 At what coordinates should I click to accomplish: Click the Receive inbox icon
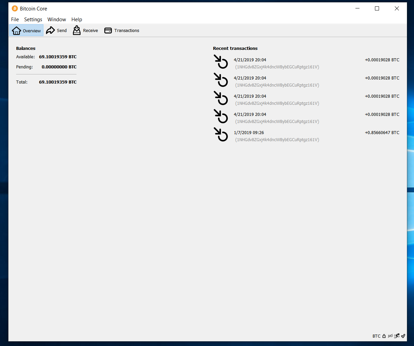point(77,30)
